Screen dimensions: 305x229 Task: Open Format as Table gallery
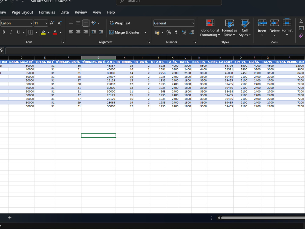point(230,28)
